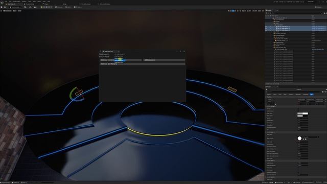Open the Output Log in status bar

[16, 182]
